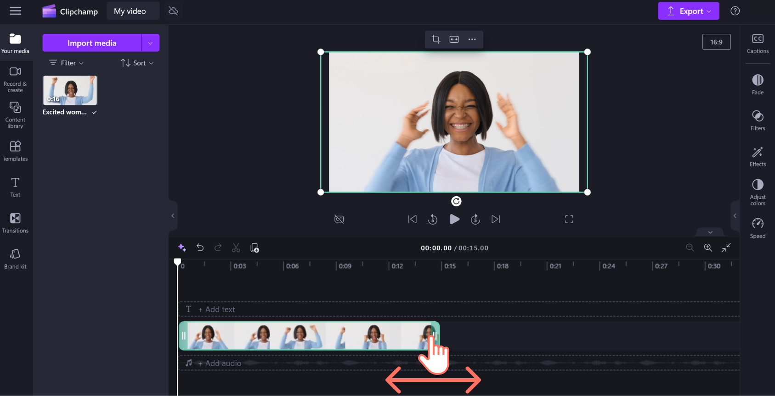Viewport: 775px width, 396px height.
Task: Click the AI auto-compose sparkle icon
Action: coord(182,247)
